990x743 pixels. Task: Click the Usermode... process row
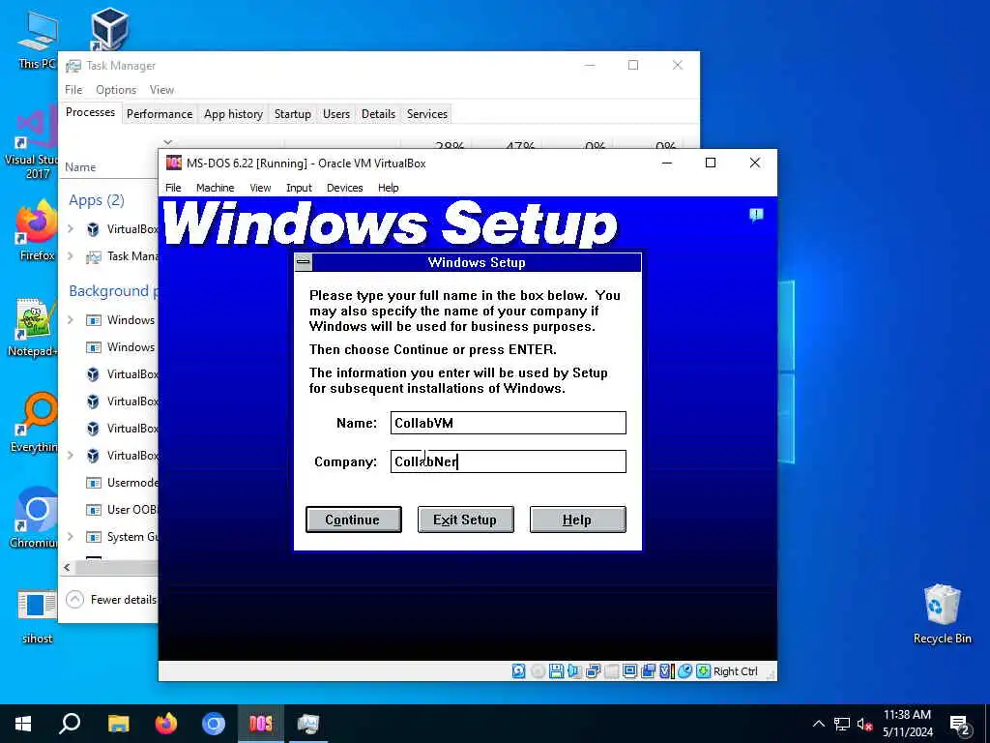(110, 483)
